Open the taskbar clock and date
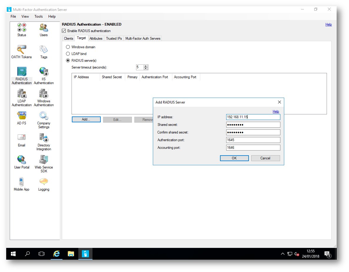Image resolution: width=349 pixels, height=272 pixels. pyautogui.click(x=310, y=254)
